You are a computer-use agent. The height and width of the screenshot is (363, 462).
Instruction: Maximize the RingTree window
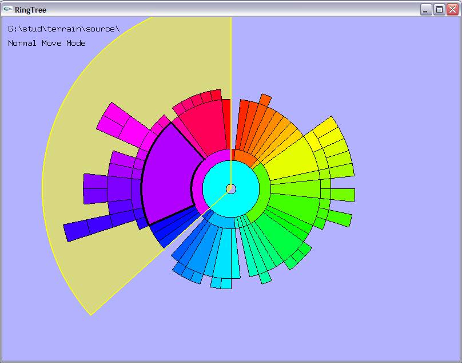pyautogui.click(x=439, y=10)
